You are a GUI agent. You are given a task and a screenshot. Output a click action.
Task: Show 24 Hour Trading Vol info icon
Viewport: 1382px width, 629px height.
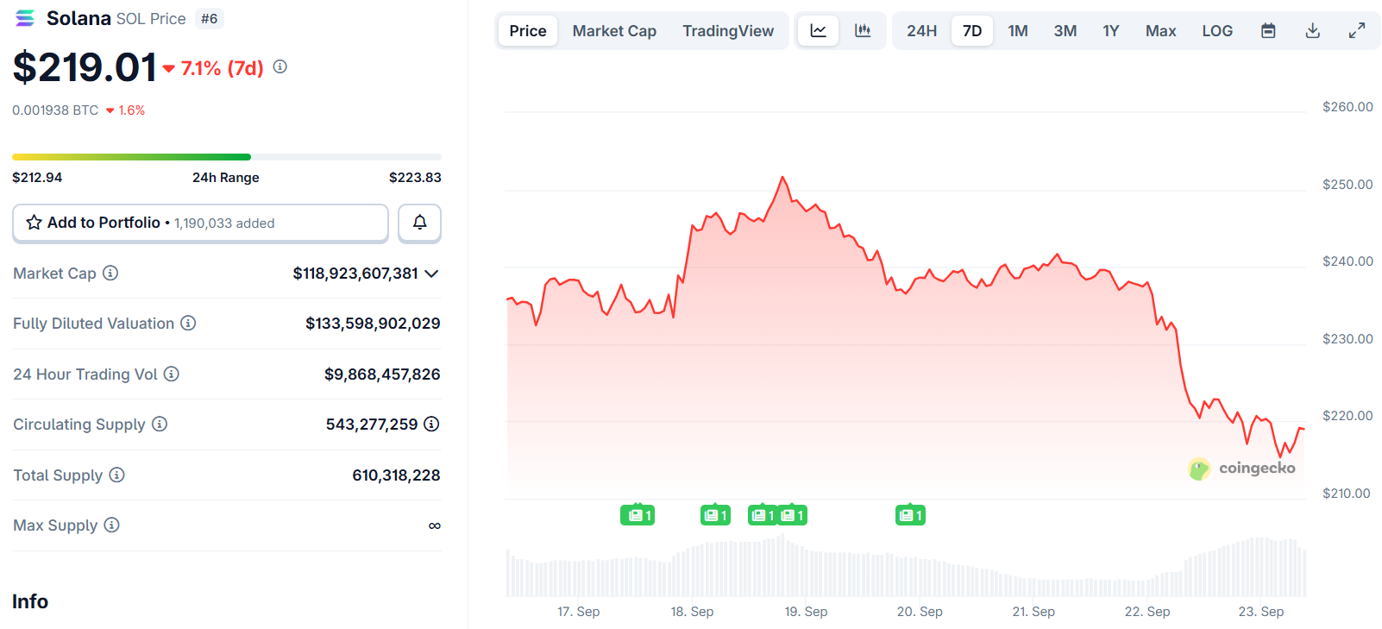pos(172,374)
